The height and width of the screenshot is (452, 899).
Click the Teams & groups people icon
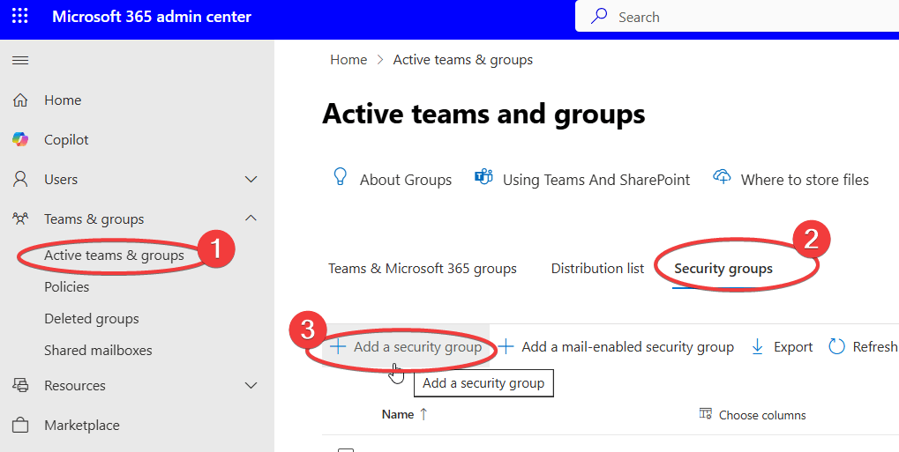click(x=20, y=219)
